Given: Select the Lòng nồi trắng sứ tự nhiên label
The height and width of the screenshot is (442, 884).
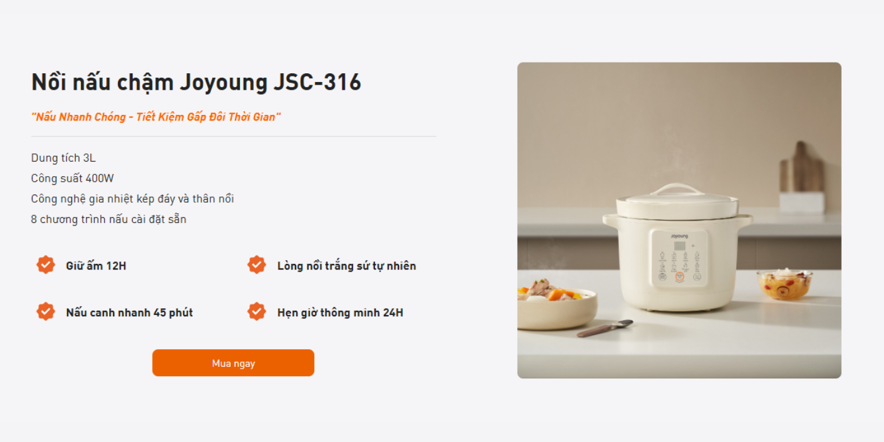Looking at the screenshot, I should 346,266.
